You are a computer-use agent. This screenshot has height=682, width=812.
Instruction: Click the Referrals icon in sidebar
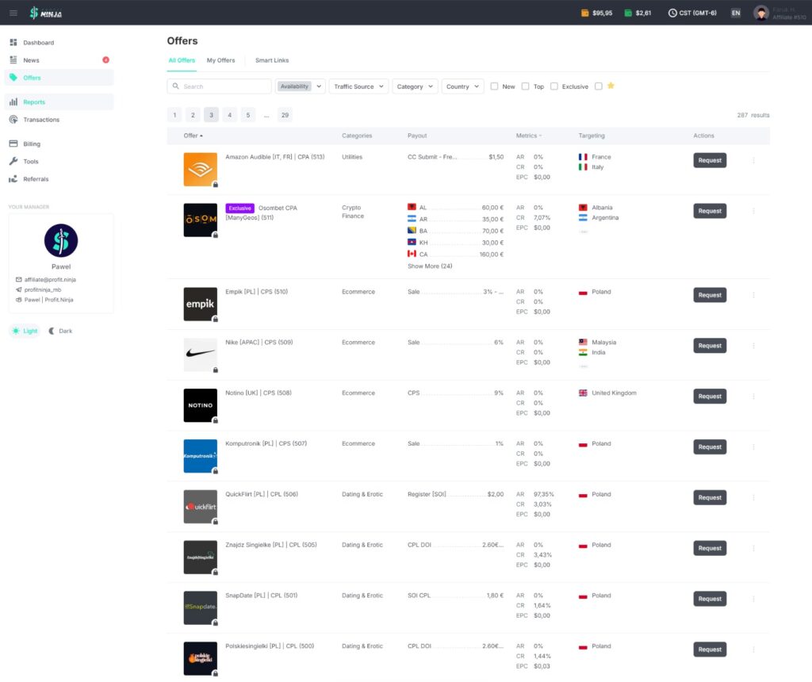(13, 179)
